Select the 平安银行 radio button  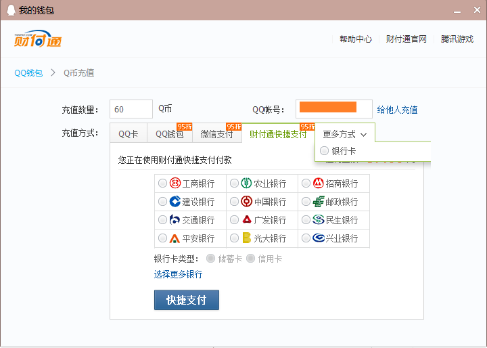coord(162,238)
